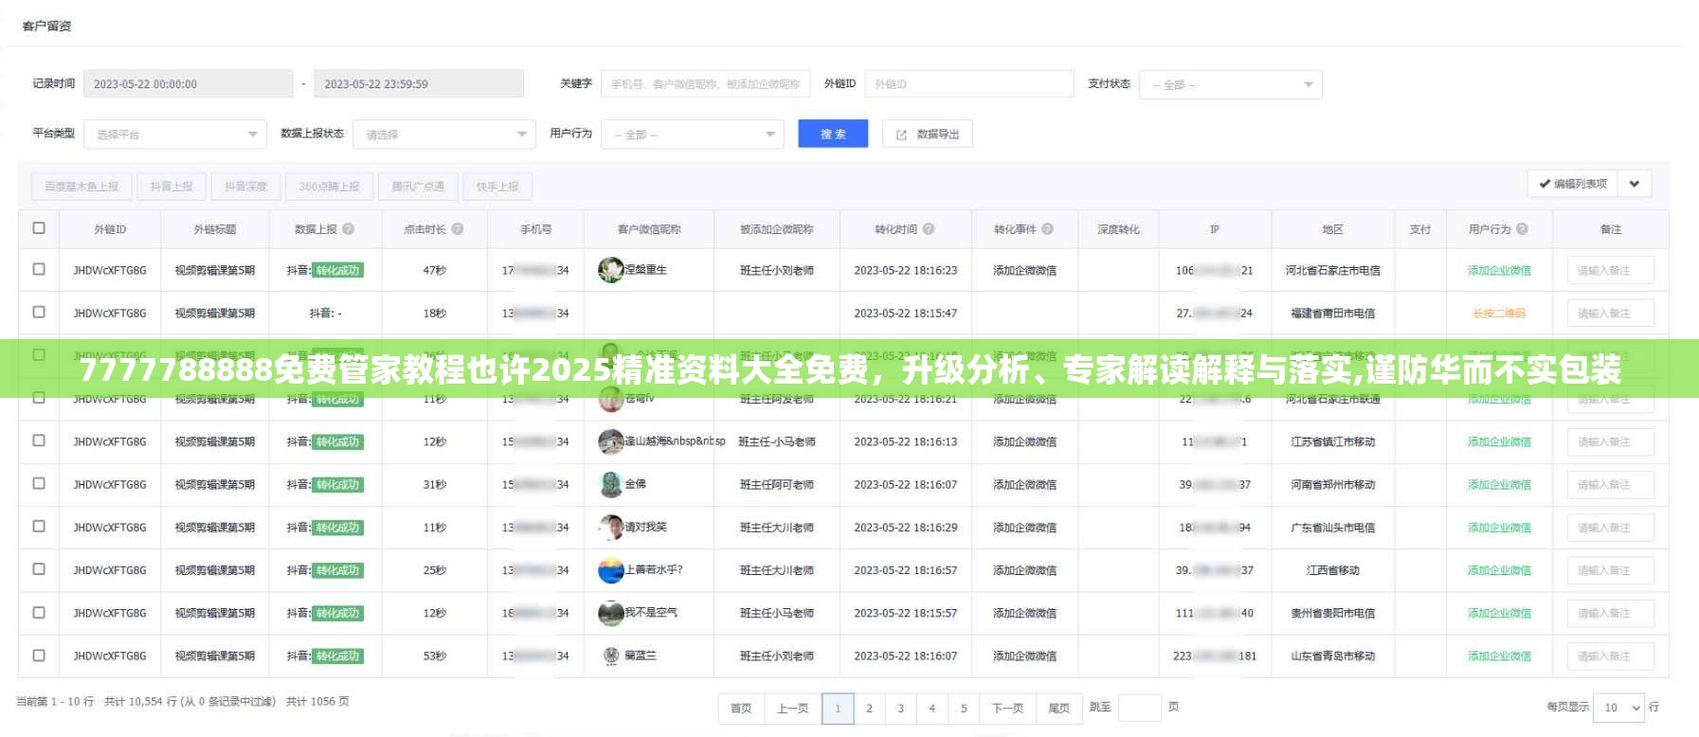Expand the chevron beside 编辑列表项
The height and width of the screenshot is (737, 1699).
[1635, 184]
